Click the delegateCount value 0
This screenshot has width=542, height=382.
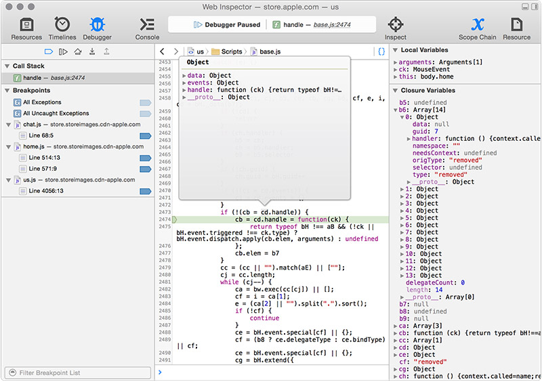(463, 283)
